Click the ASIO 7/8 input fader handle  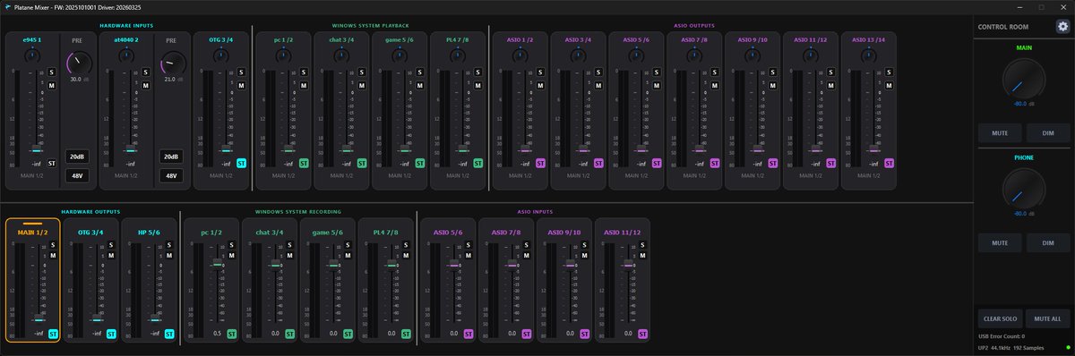tap(512, 266)
